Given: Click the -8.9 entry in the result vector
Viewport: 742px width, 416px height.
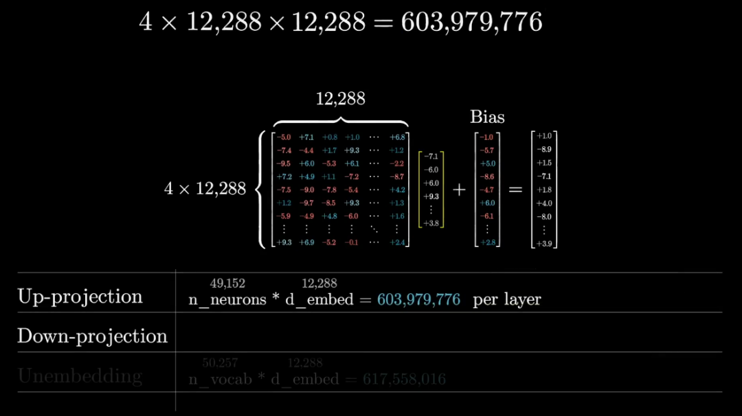Looking at the screenshot, I should point(544,150).
